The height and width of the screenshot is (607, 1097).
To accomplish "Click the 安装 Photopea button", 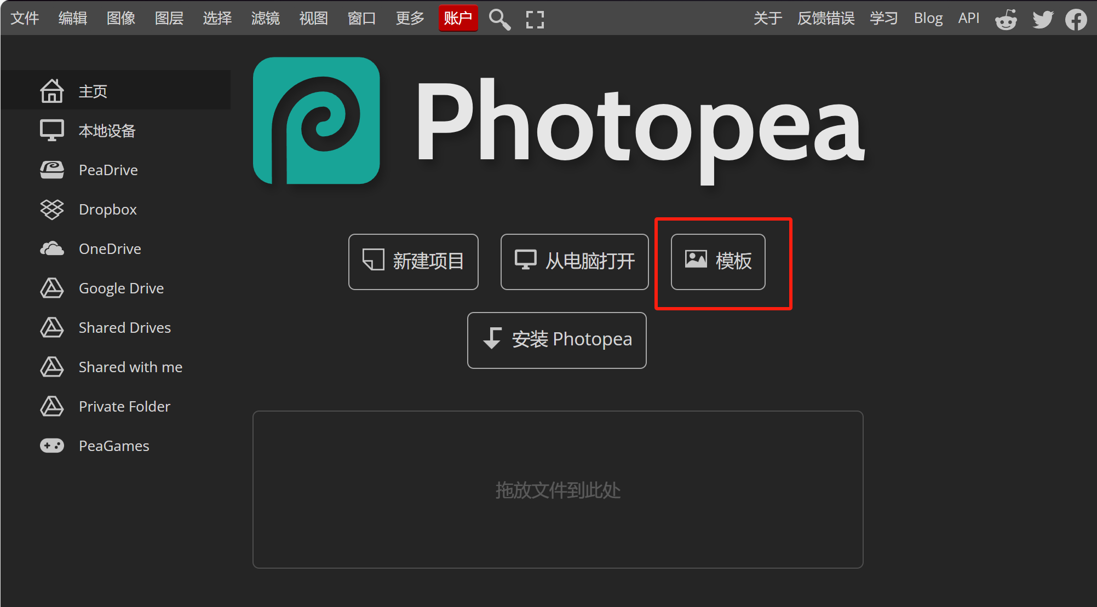I will [556, 339].
